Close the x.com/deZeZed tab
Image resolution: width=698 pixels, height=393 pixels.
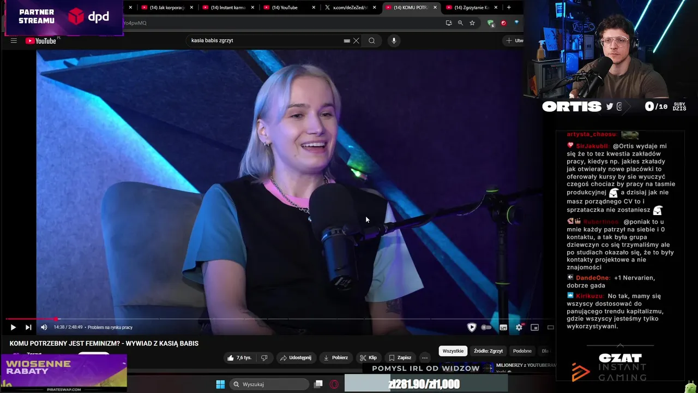(x=374, y=8)
